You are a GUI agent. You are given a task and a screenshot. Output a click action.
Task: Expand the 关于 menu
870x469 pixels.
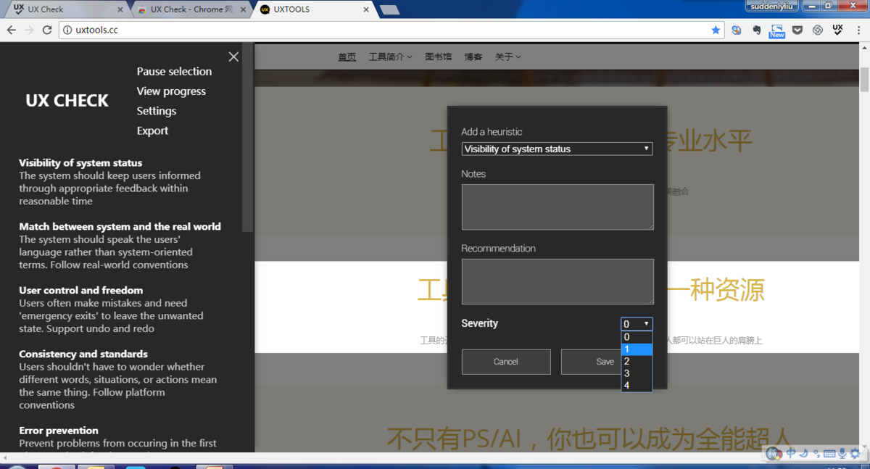(x=507, y=57)
